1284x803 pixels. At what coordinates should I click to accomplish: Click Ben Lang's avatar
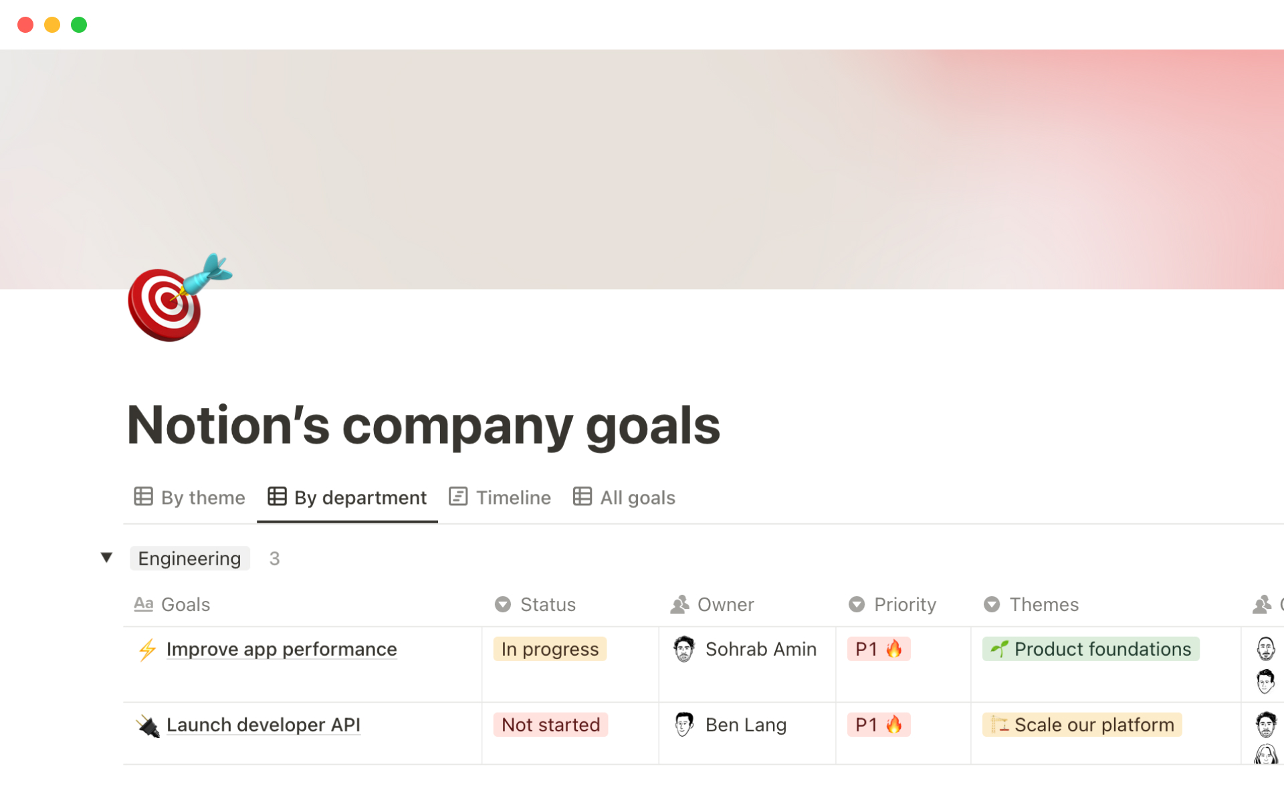[684, 725]
